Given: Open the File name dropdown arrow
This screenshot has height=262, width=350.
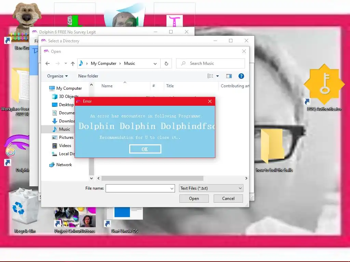Looking at the screenshot, I should pos(172,188).
